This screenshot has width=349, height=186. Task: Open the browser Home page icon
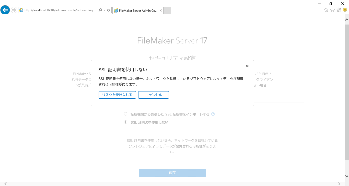point(326,9)
